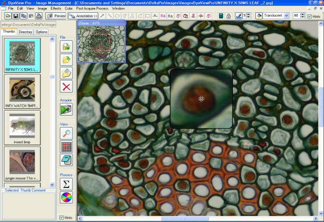Image resolution: width=324 pixels, height=222 pixels.
Task: Click the File panel export image icon
Action: tap(66, 46)
